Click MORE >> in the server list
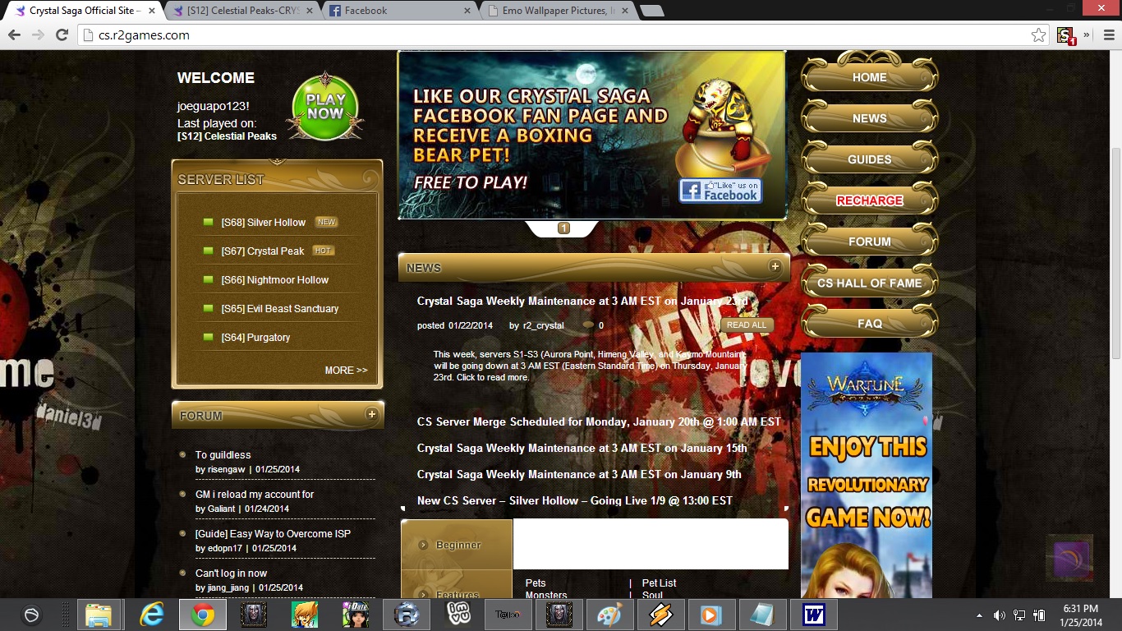1122x631 pixels. pos(346,371)
